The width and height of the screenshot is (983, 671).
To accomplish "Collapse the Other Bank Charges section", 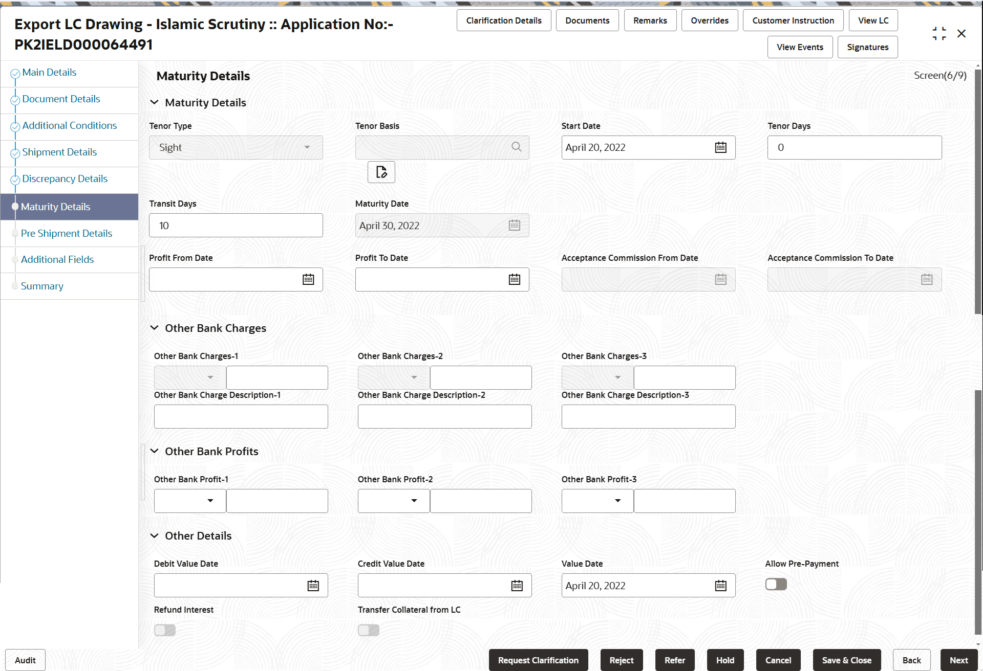I will (x=154, y=328).
